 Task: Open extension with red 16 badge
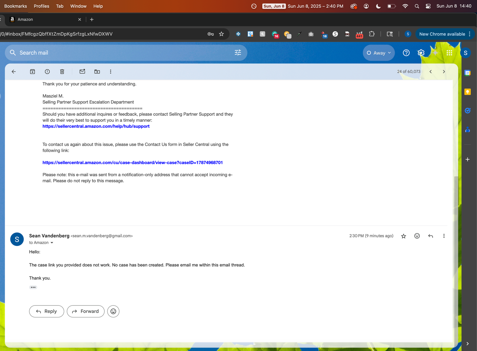coord(275,34)
